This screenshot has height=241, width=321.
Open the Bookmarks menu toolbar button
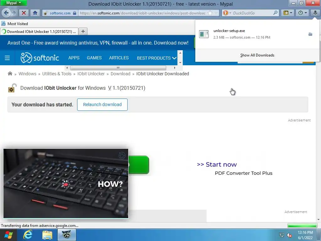(288, 13)
